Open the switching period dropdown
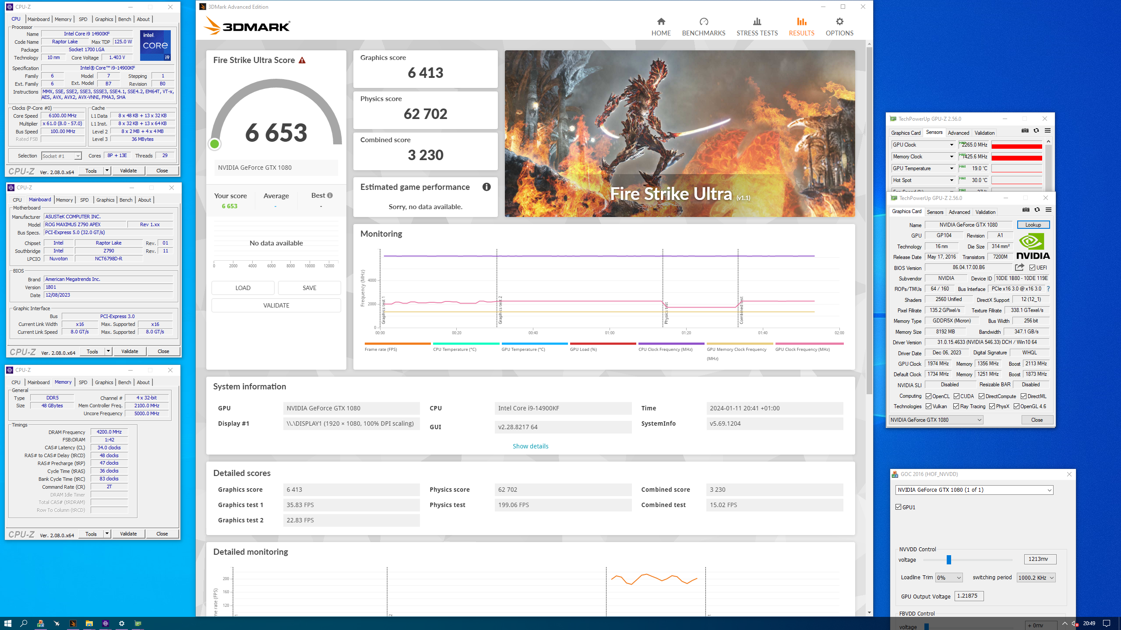This screenshot has height=630, width=1121. point(1036,577)
